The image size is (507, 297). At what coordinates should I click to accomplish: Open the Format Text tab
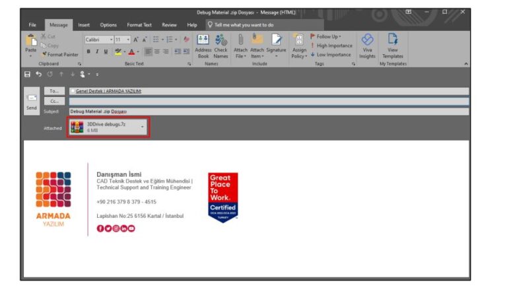pos(139,25)
